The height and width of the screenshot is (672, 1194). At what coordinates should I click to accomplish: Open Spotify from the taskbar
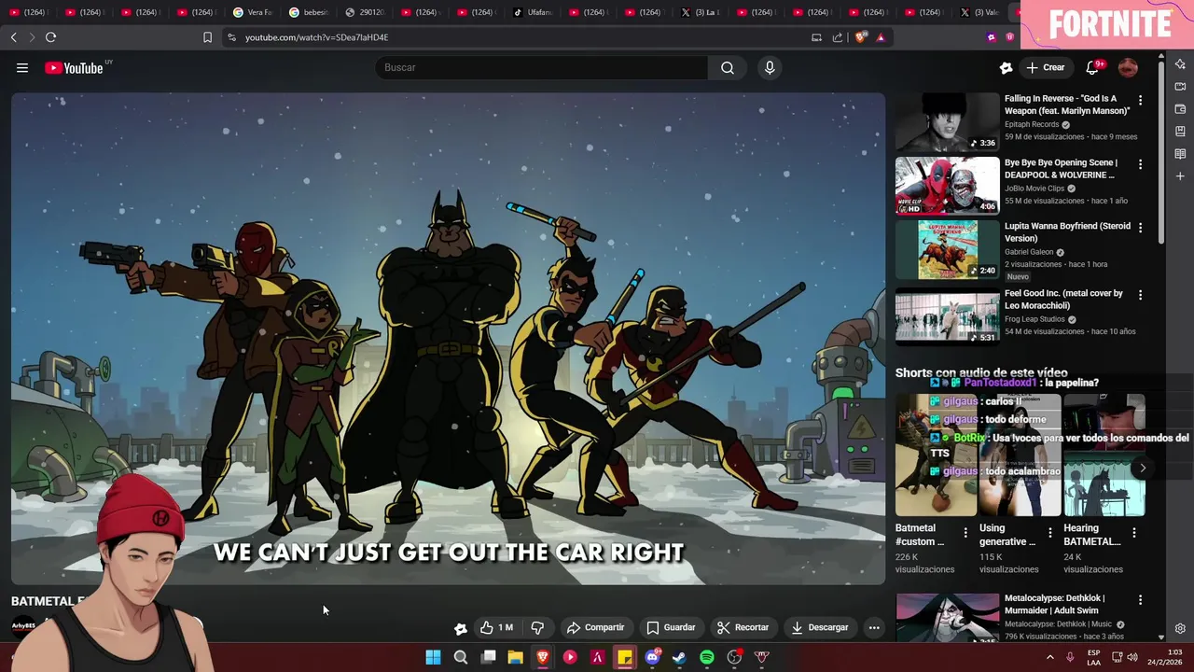point(707,657)
